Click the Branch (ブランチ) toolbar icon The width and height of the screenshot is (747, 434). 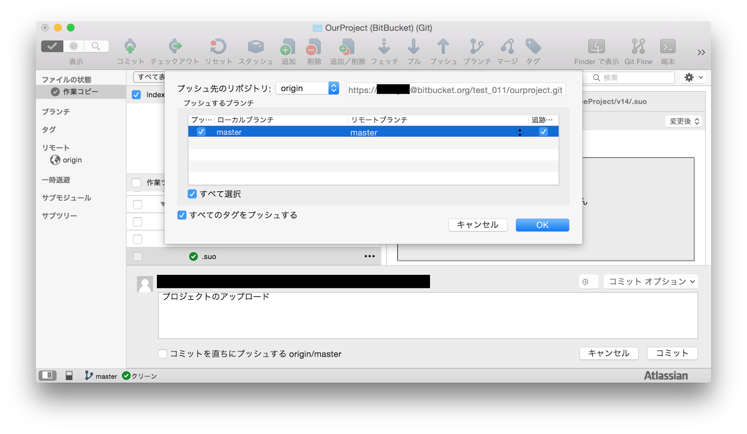[x=477, y=47]
